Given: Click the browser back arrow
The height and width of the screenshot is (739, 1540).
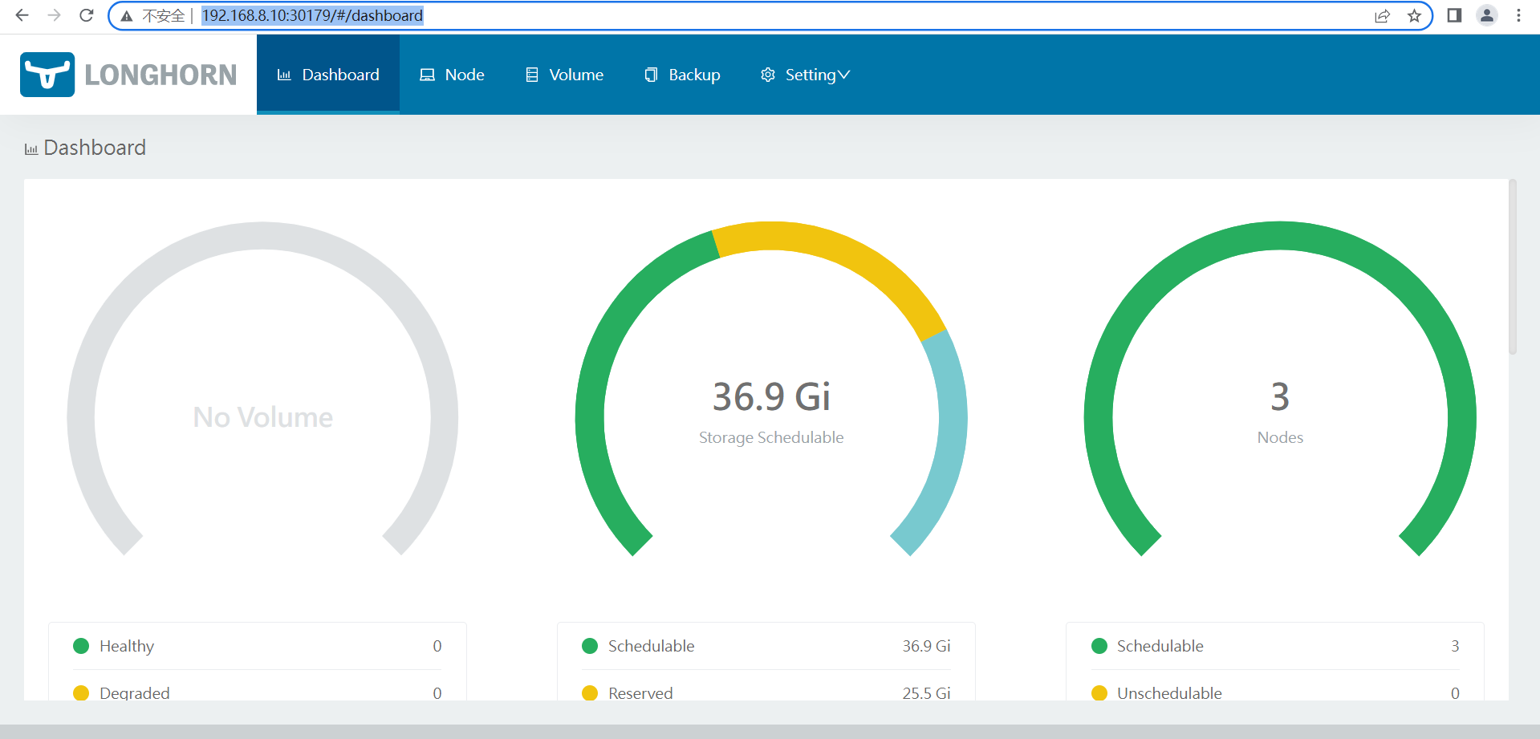Looking at the screenshot, I should click(22, 15).
